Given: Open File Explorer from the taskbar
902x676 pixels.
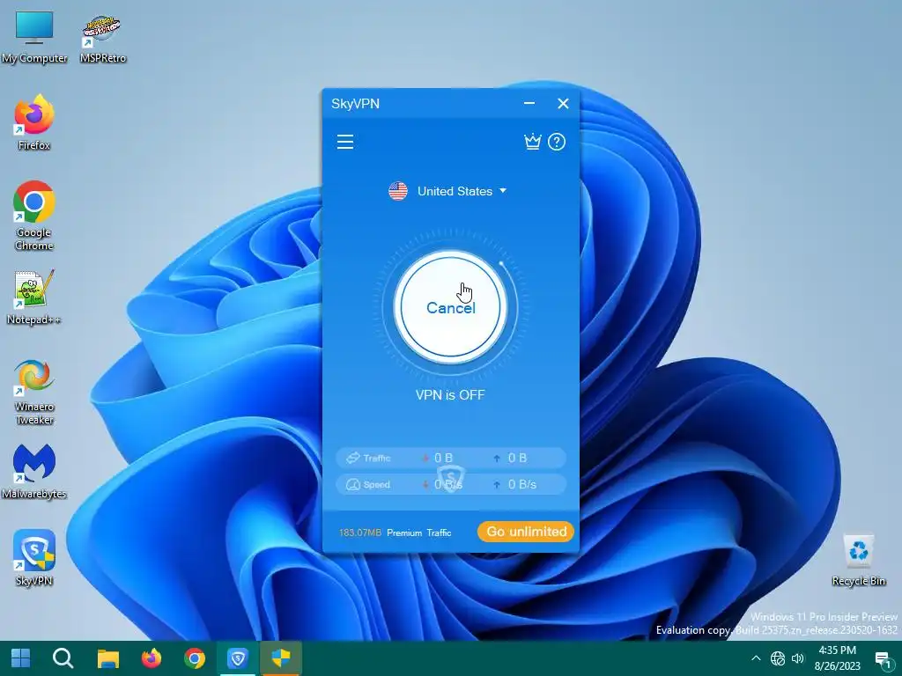Looking at the screenshot, I should (107, 658).
